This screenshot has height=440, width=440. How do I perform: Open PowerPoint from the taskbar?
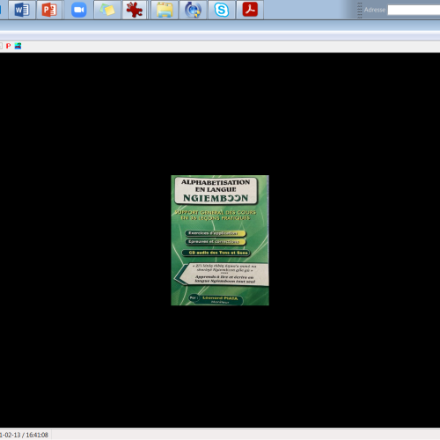tap(49, 10)
